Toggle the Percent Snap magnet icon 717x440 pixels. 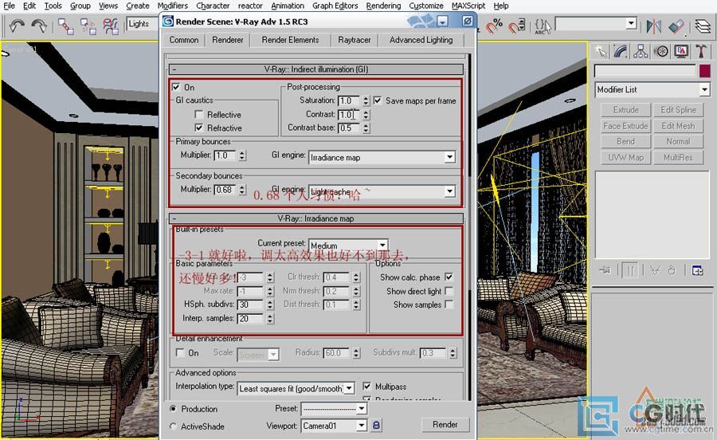pos(494,26)
